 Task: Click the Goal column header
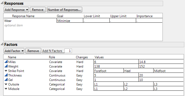tap(60, 16)
